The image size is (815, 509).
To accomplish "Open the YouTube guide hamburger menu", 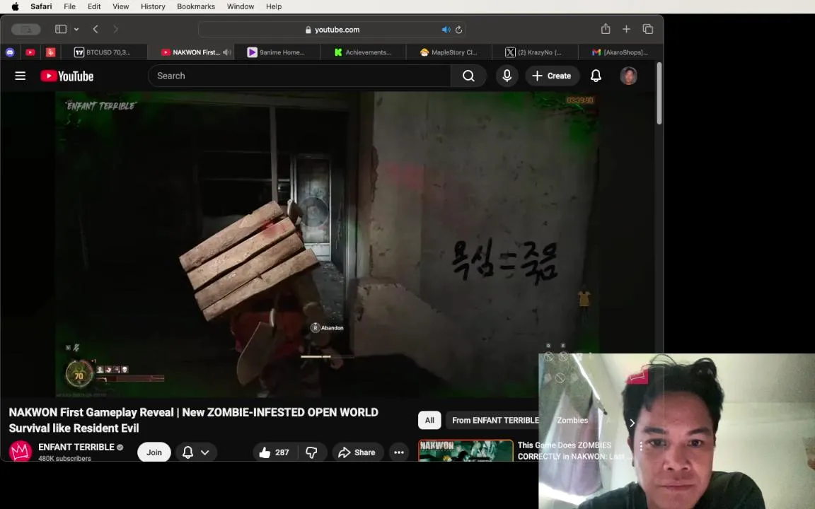I will (21, 76).
